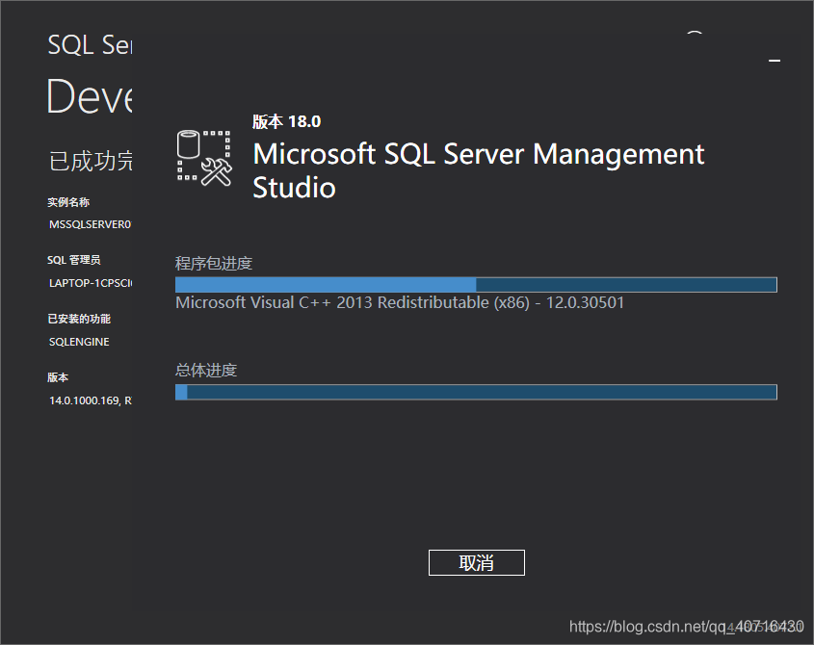Click the '版本 18.0' version label
Image resolution: width=814 pixels, height=645 pixels.
point(286,121)
